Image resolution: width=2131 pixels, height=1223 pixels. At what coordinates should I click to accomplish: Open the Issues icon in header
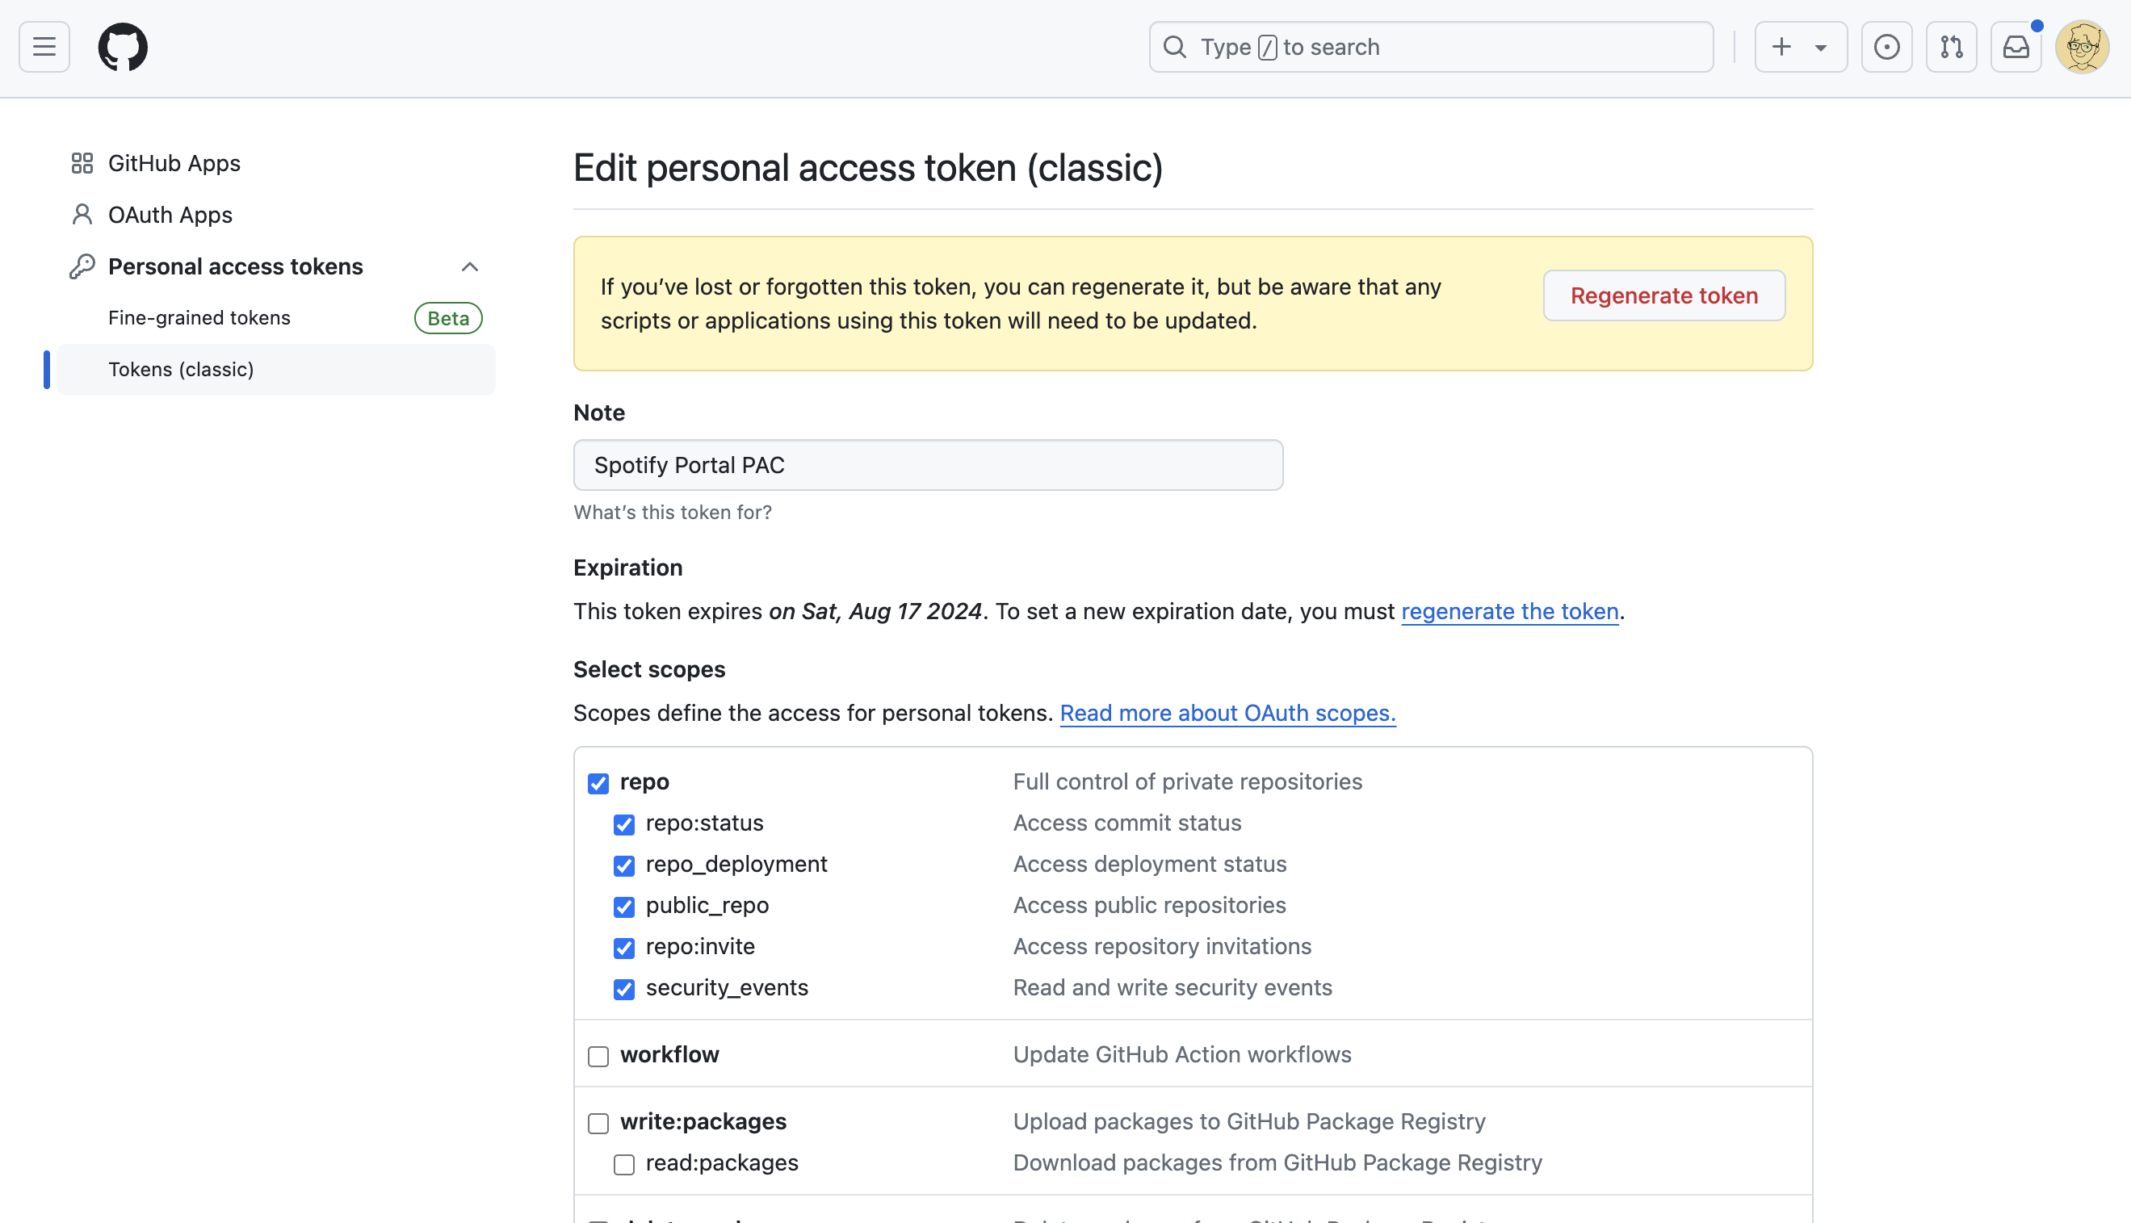point(1886,47)
